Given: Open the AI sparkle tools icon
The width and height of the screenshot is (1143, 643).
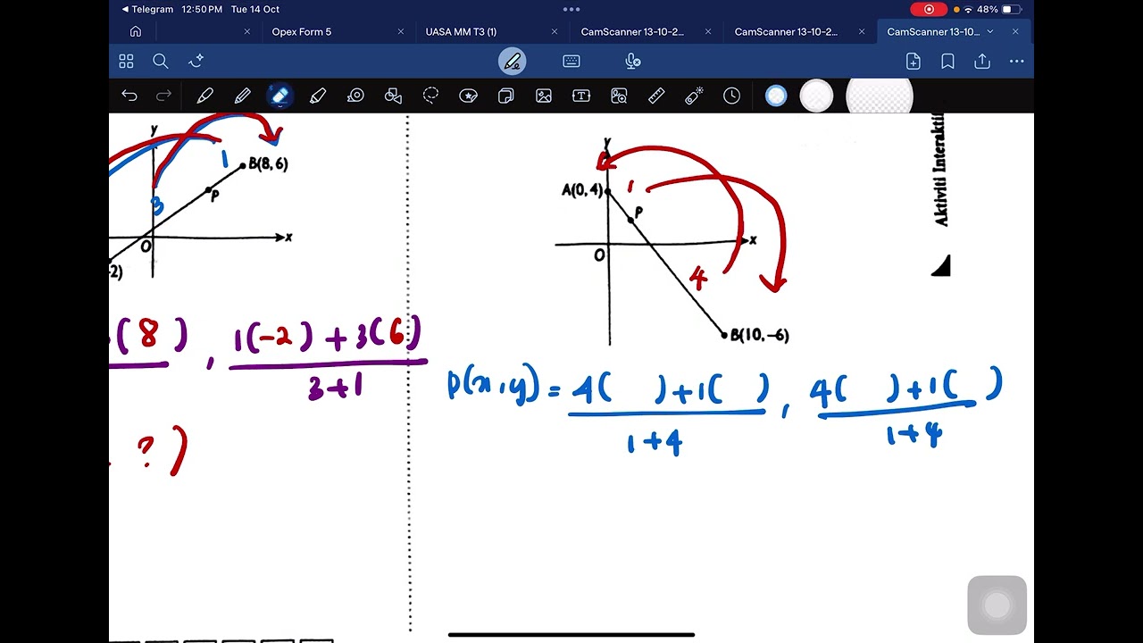Looking at the screenshot, I should click(196, 61).
